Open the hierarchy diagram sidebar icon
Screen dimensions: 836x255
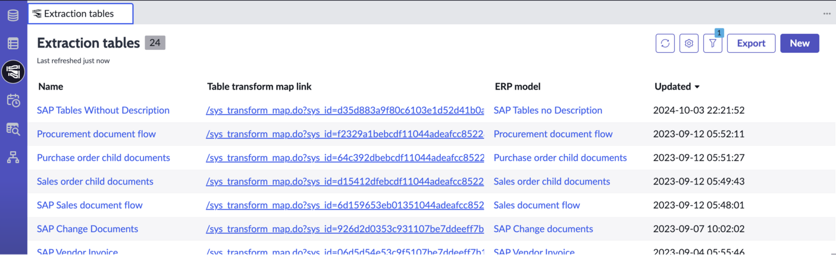13,157
